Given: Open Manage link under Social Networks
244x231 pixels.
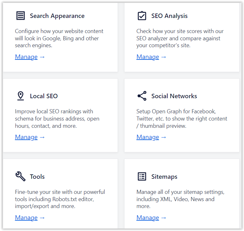Looking at the screenshot, I should click(148, 137).
